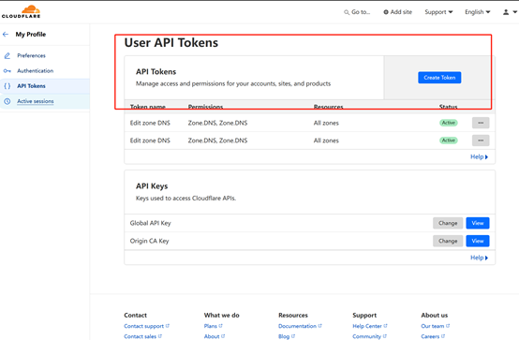
Task: Click the Create Token button
Action: coord(439,78)
